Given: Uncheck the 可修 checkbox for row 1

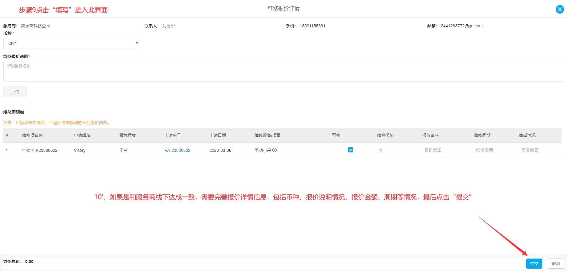Looking at the screenshot, I should [350, 150].
